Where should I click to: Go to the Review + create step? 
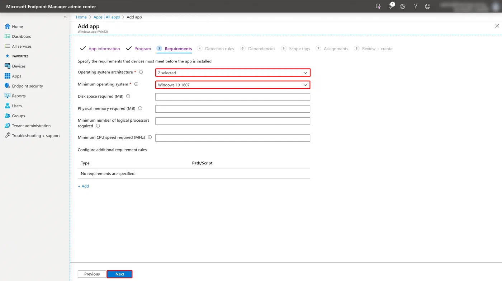(x=373, y=49)
